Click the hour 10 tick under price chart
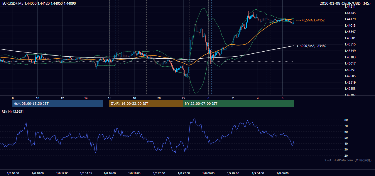This screenshot has width=375, height=176. point(38,98)
